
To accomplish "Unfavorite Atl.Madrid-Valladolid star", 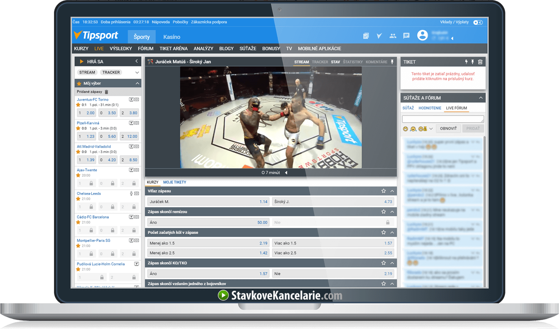I will [x=78, y=152].
